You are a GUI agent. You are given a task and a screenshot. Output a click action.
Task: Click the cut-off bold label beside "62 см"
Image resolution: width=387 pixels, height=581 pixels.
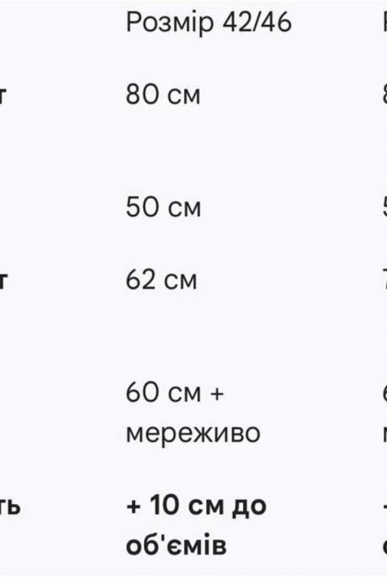coord(6,281)
